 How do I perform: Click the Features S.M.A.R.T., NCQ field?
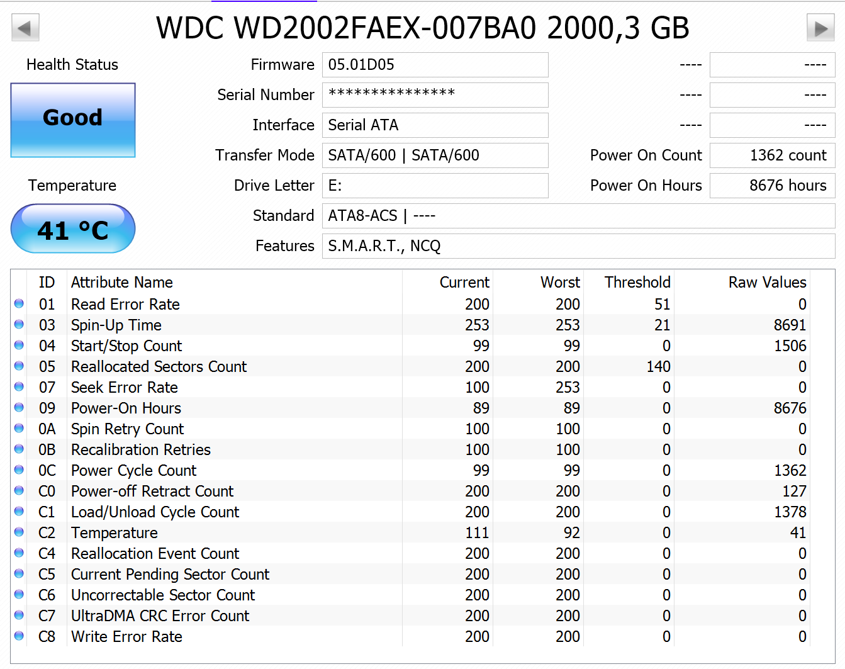578,246
